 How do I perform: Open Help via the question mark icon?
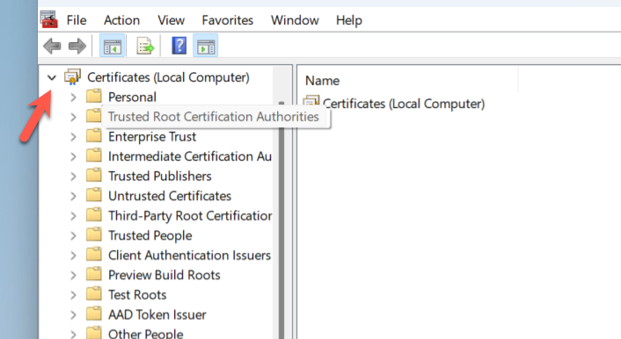tap(179, 46)
